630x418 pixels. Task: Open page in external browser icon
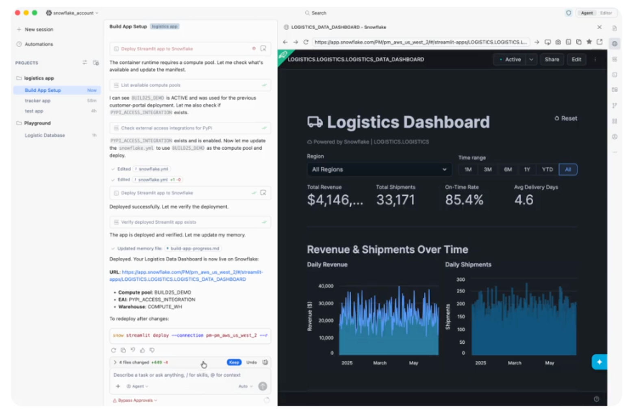tap(600, 42)
